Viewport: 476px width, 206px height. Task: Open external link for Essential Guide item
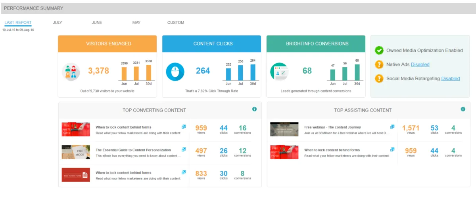tap(184, 149)
